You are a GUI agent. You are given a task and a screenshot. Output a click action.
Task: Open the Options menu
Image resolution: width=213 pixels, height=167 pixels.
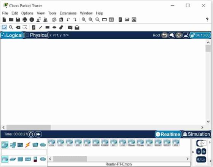27,13
